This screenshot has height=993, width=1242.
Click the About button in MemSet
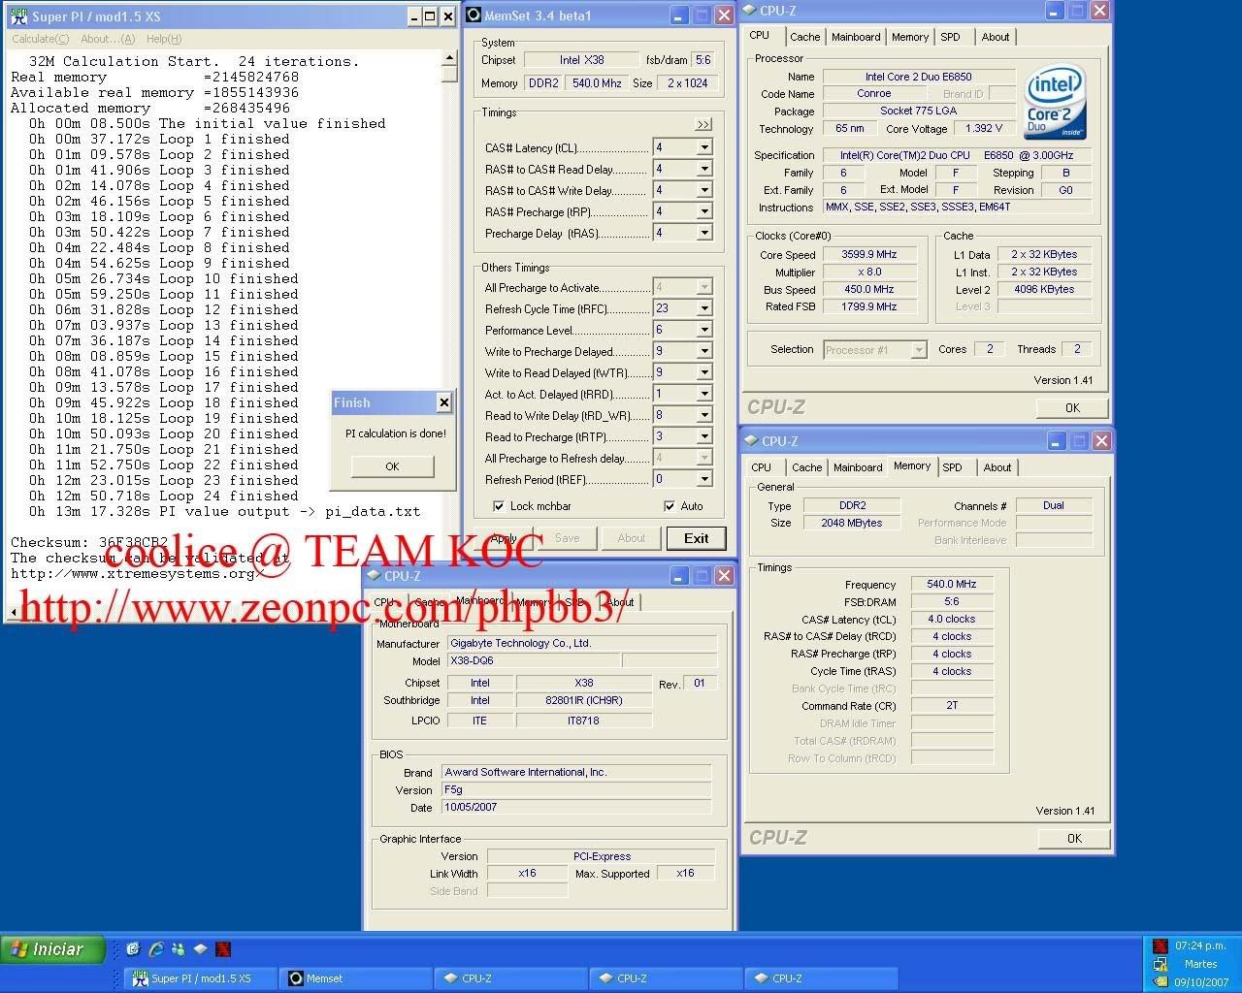point(631,538)
